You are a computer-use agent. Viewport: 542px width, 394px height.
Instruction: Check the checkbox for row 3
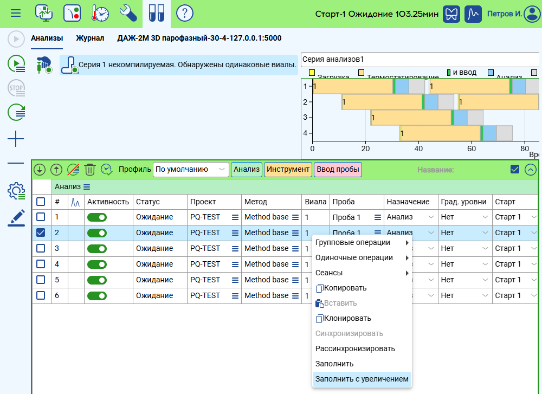41,248
